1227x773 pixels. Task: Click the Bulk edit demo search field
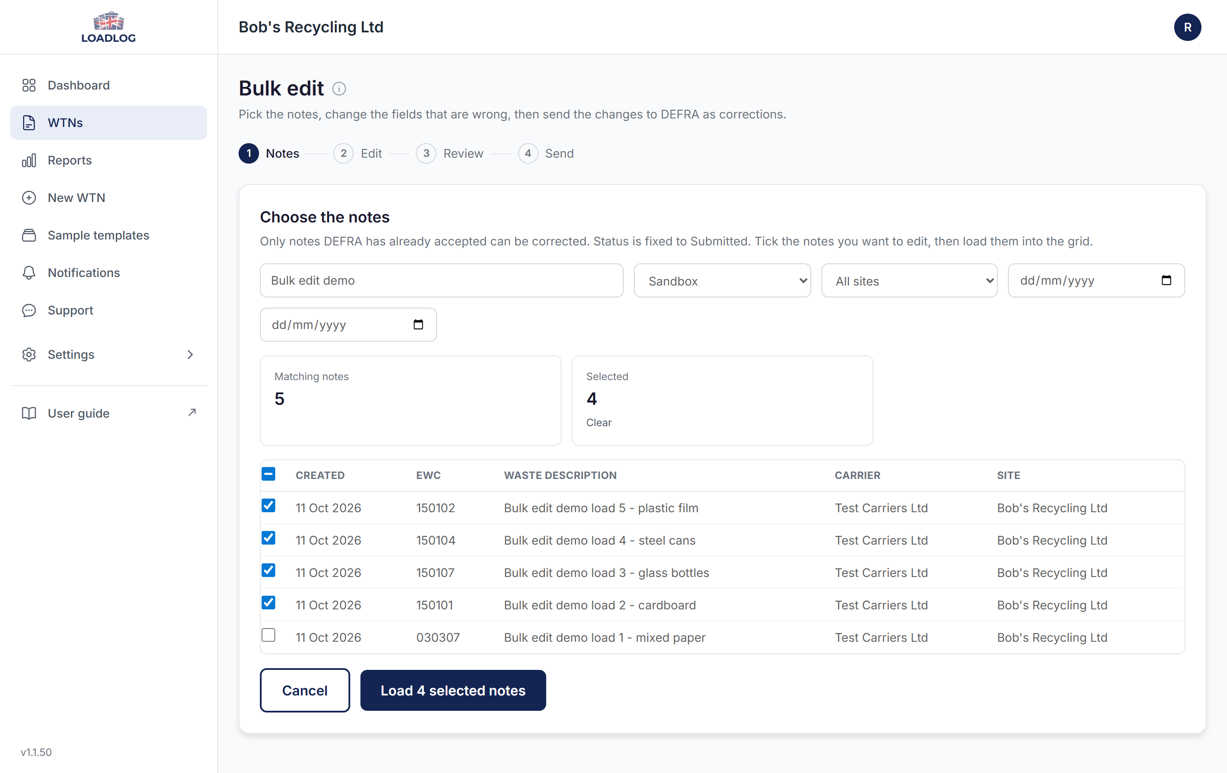click(x=441, y=280)
